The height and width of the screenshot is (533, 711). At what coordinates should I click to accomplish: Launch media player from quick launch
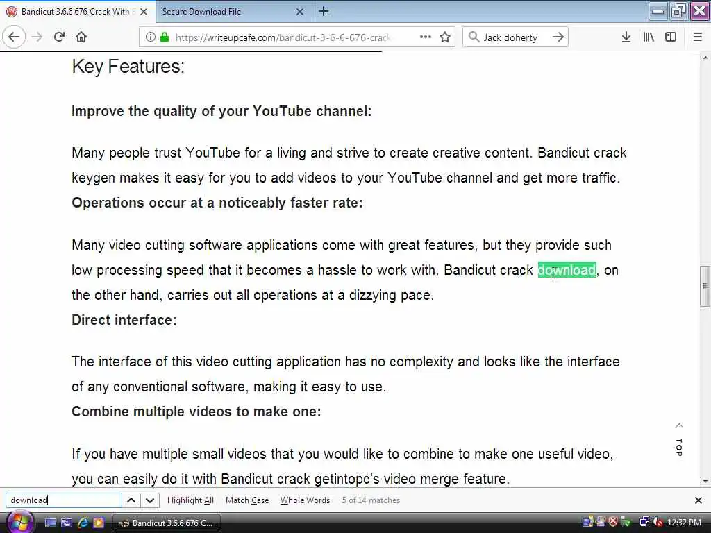click(99, 523)
